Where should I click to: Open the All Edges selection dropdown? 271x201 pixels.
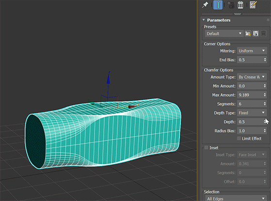pos(236,199)
